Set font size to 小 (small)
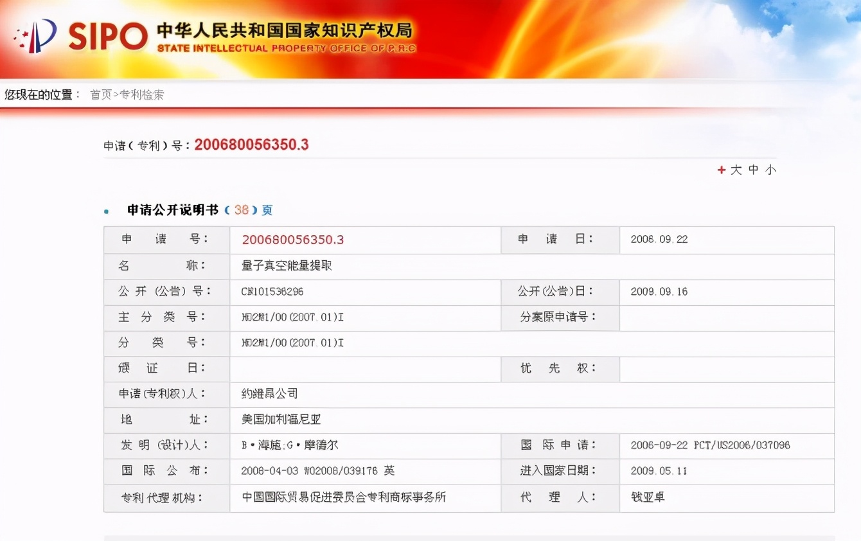This screenshot has width=861, height=541. (770, 170)
